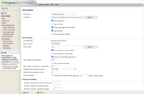The image size is (144, 94).
Task: Click the Cancel button label
Action: coord(42,92)
